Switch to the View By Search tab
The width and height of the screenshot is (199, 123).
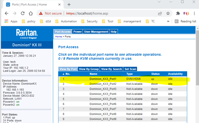click(x=111, y=69)
